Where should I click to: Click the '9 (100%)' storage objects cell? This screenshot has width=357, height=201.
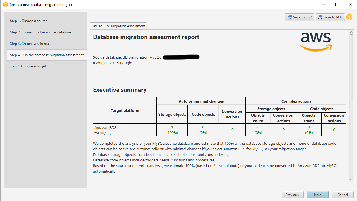tap(172, 130)
